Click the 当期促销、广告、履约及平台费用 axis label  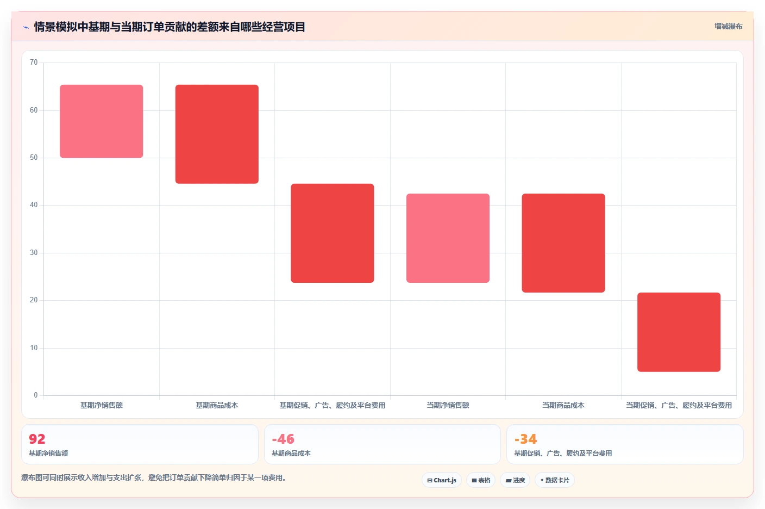(x=679, y=405)
